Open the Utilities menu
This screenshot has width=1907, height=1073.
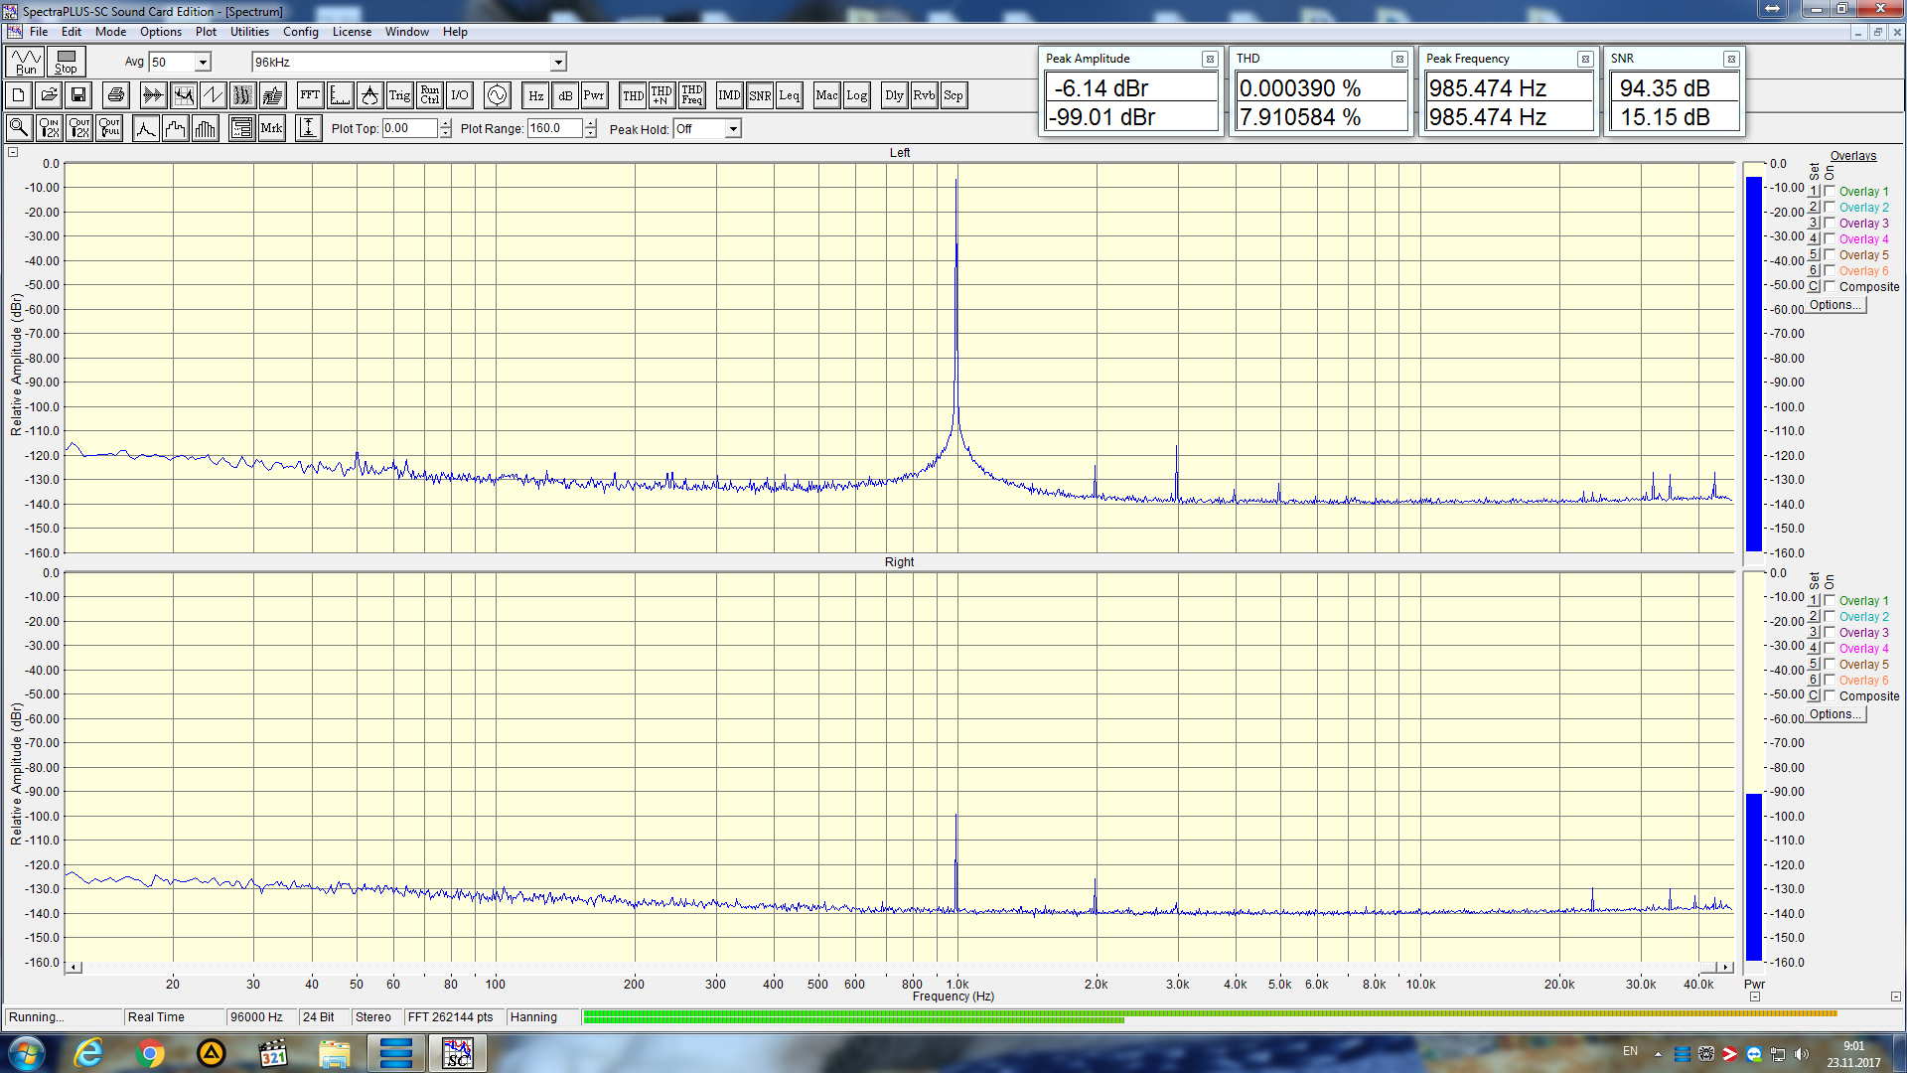point(249,32)
